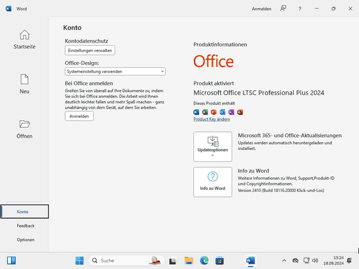Select Konto in the sidebar
Image resolution: width=359 pixels, height=269 pixels.
[x=25, y=212]
